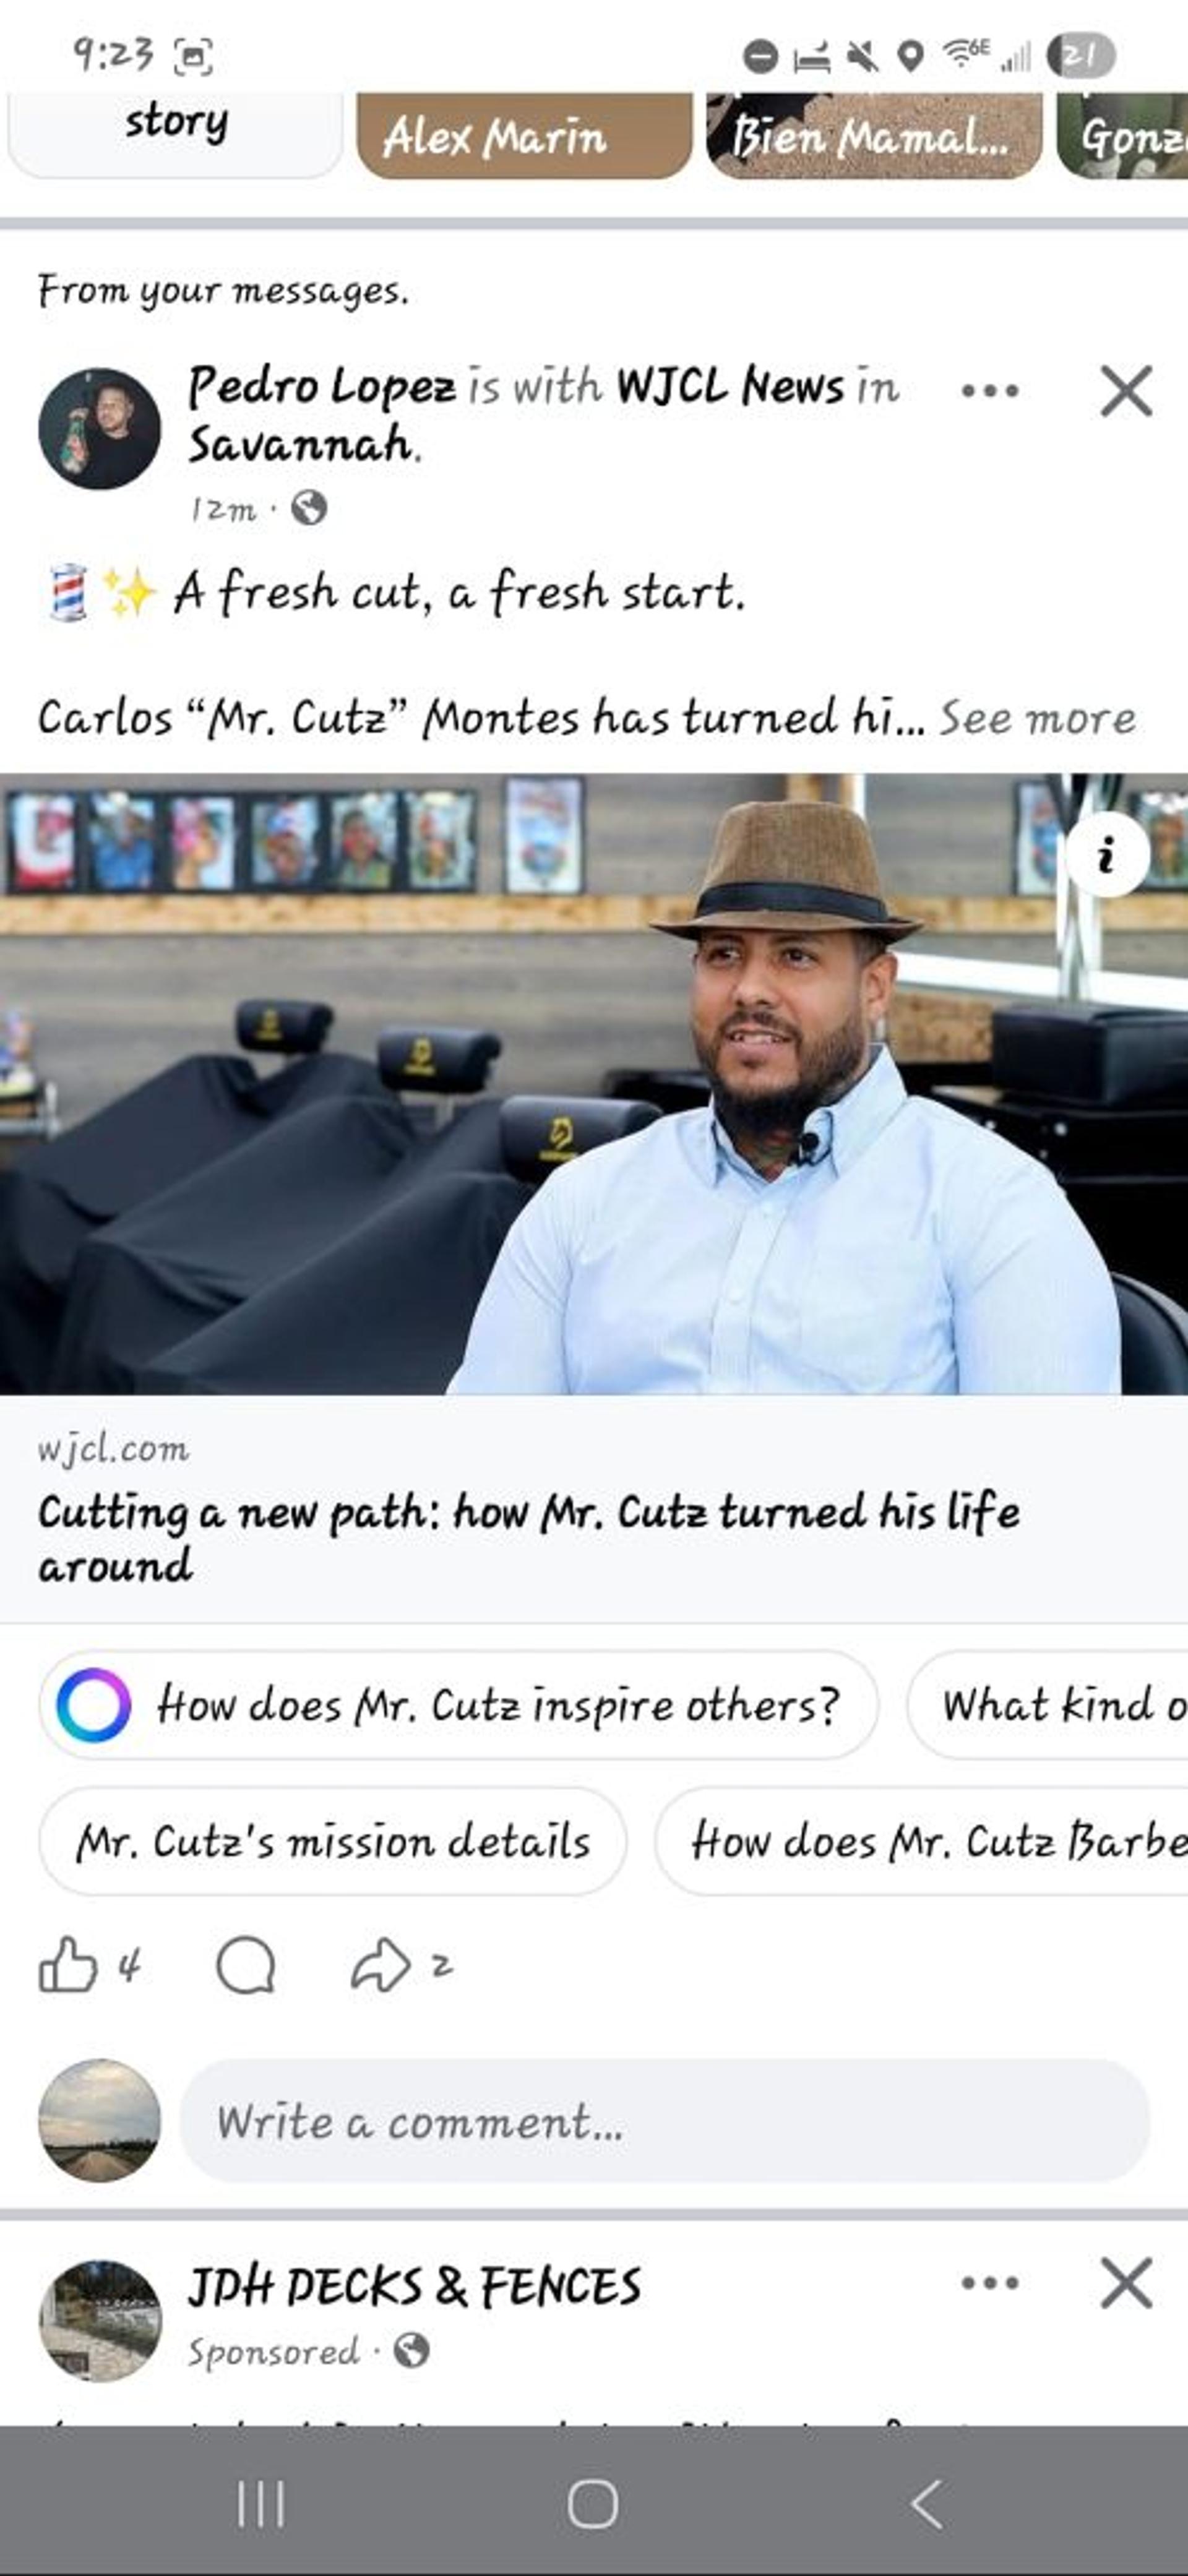This screenshot has height=2576, width=1188.
Task: Ask 'How does Mr. Cutz inspire others?'
Action: pos(458,1705)
